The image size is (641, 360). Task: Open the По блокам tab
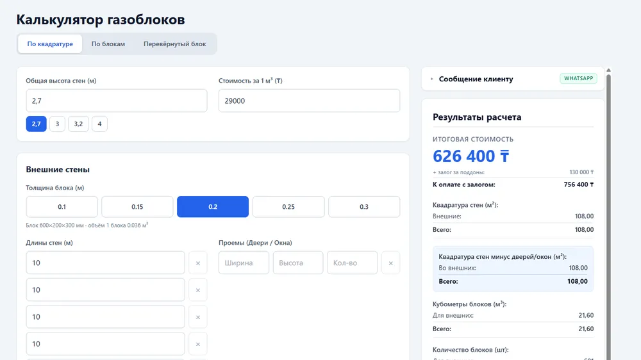tap(108, 44)
